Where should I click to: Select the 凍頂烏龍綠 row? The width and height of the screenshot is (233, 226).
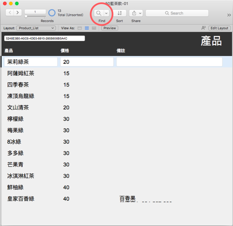click(117, 96)
